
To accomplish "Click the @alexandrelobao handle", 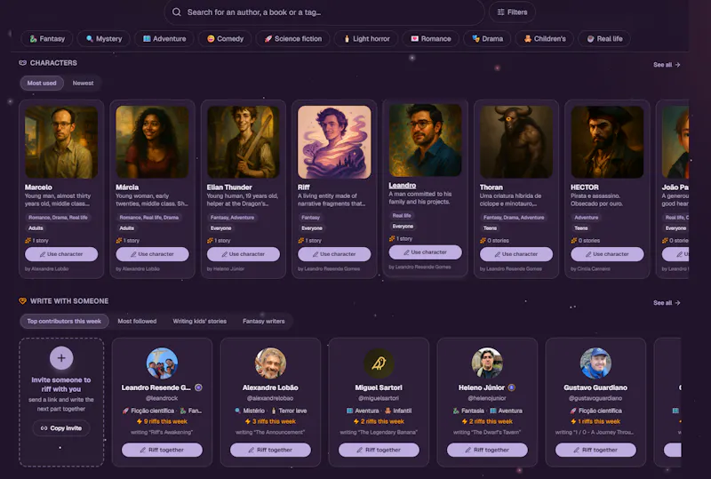I will (x=270, y=398).
